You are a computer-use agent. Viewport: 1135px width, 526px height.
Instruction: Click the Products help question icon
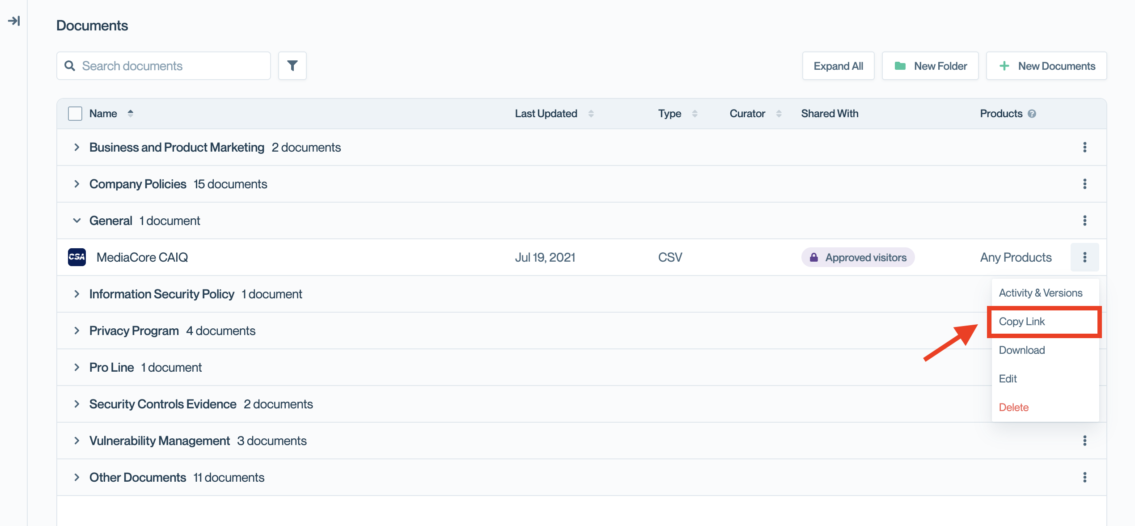[1032, 114]
